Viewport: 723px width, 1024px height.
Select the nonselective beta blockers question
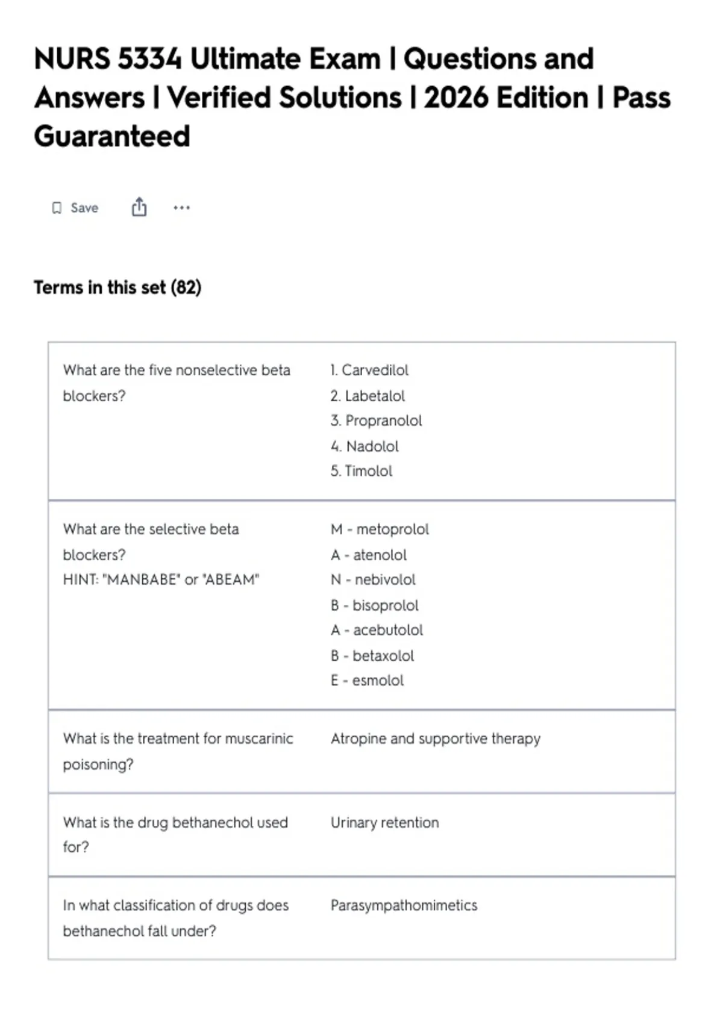177,382
